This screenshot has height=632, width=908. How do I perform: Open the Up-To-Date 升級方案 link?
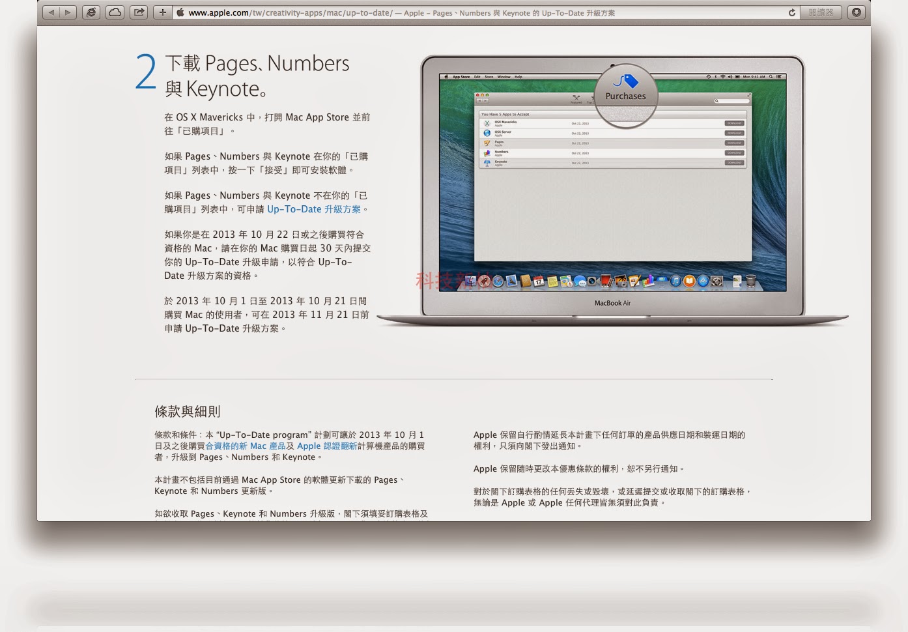pyautogui.click(x=314, y=209)
